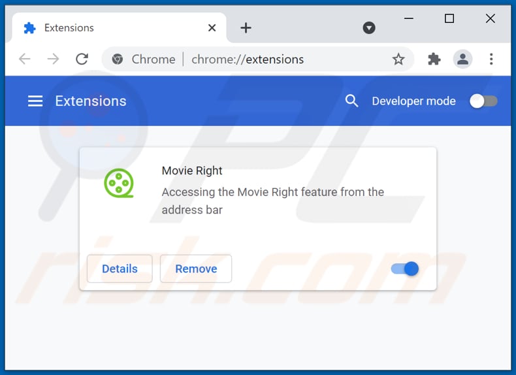Open the tab search dropdown arrow
516x375 pixels.
[369, 27]
